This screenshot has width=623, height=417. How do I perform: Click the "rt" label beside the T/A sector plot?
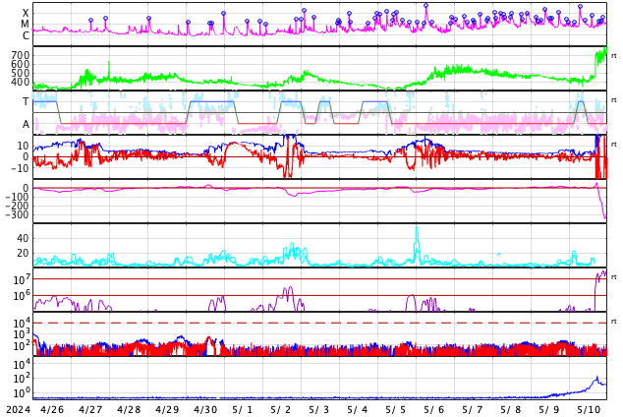pyautogui.click(x=614, y=100)
